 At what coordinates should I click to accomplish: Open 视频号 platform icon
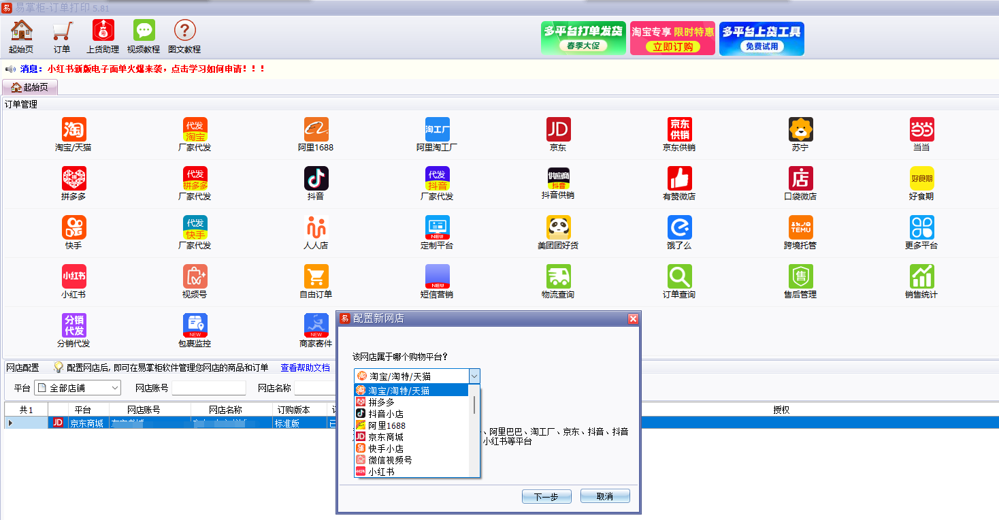pyautogui.click(x=195, y=276)
